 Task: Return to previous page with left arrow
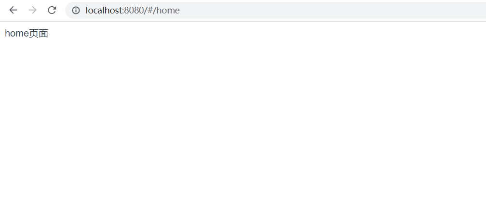[13, 10]
